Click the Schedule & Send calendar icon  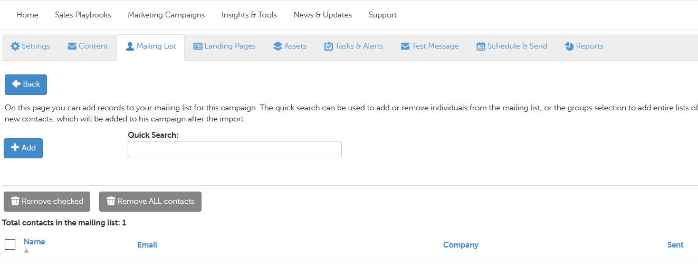pos(481,46)
